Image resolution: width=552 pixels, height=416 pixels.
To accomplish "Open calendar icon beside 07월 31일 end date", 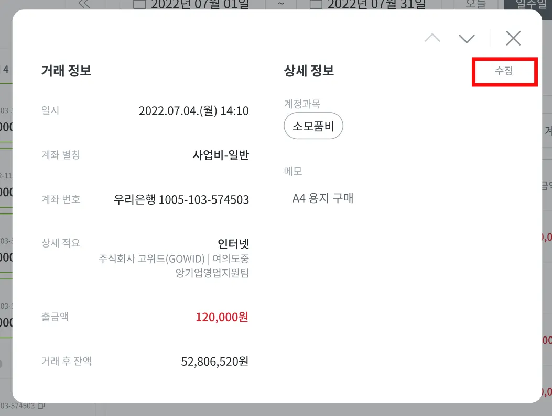I will (x=316, y=5).
